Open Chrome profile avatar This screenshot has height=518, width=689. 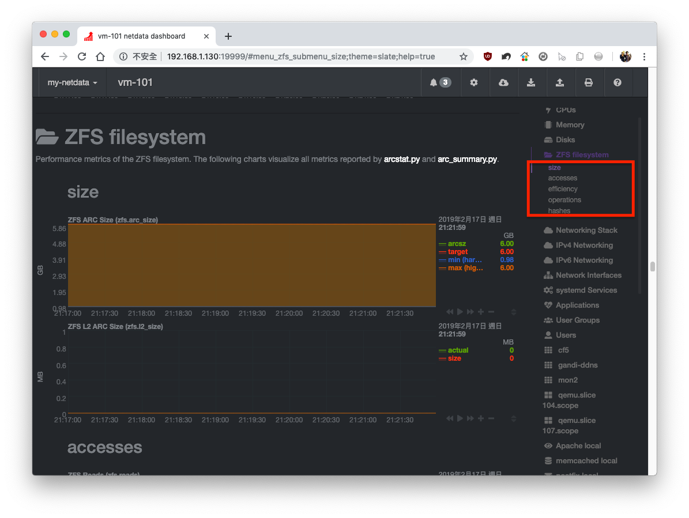[x=625, y=56]
